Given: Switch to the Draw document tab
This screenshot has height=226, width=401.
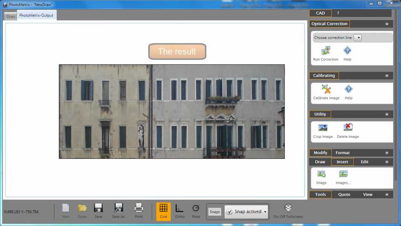Looking at the screenshot, I should click(11, 16).
